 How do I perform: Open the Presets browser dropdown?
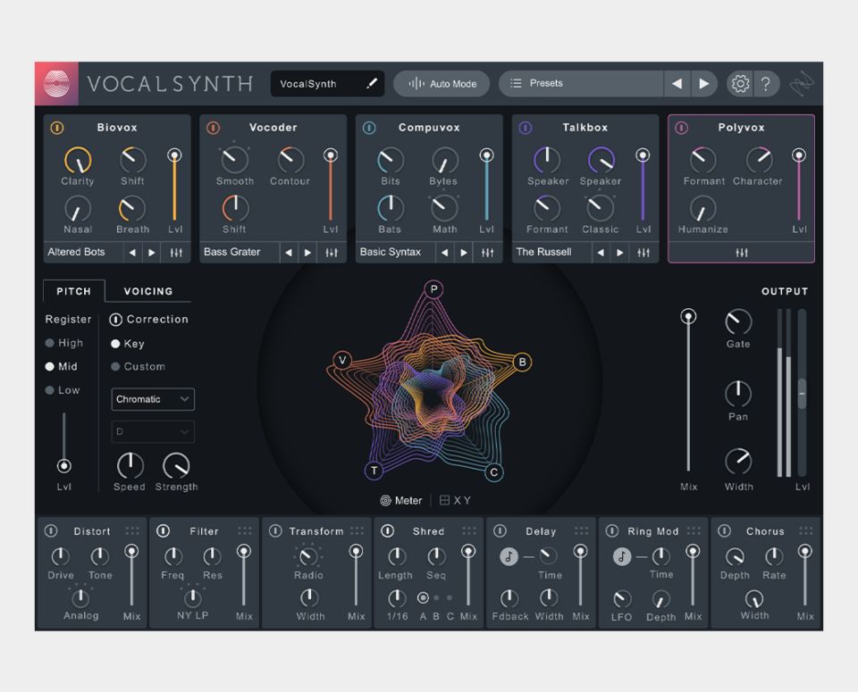[581, 84]
